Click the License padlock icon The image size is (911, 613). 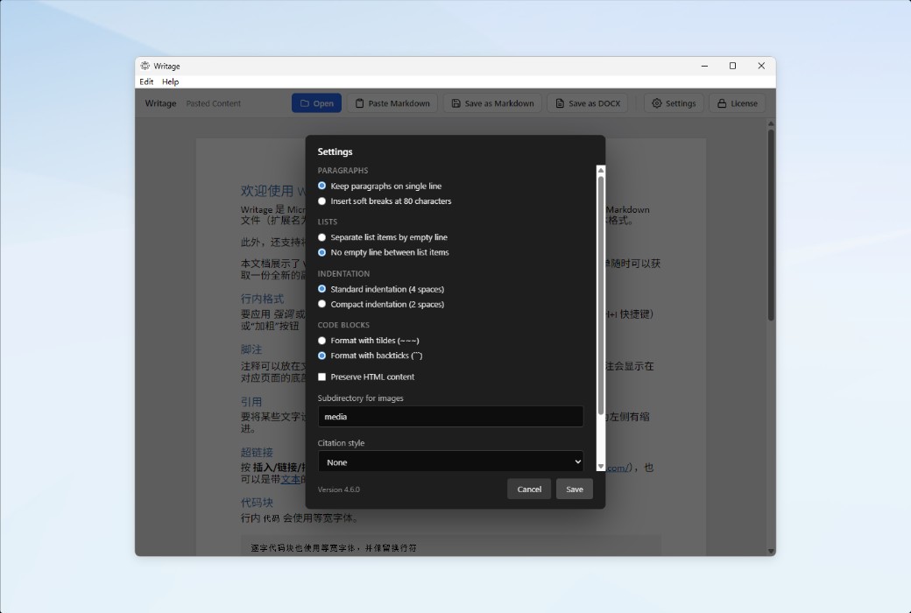[x=722, y=102]
